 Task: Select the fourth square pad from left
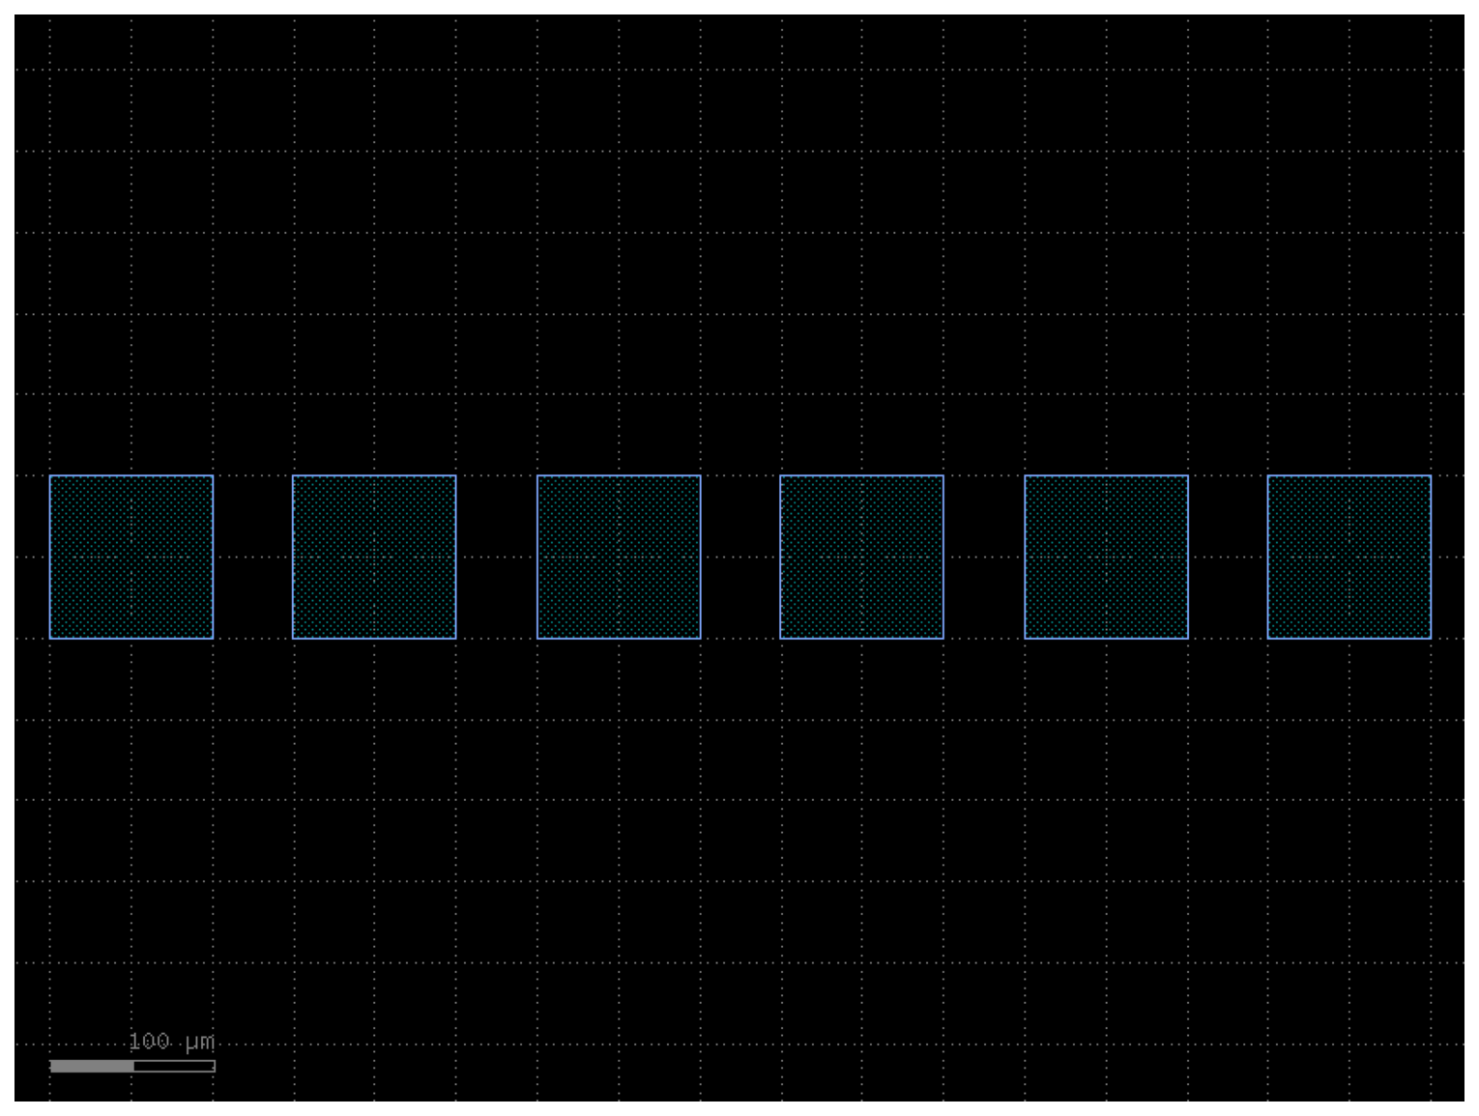pos(861,557)
